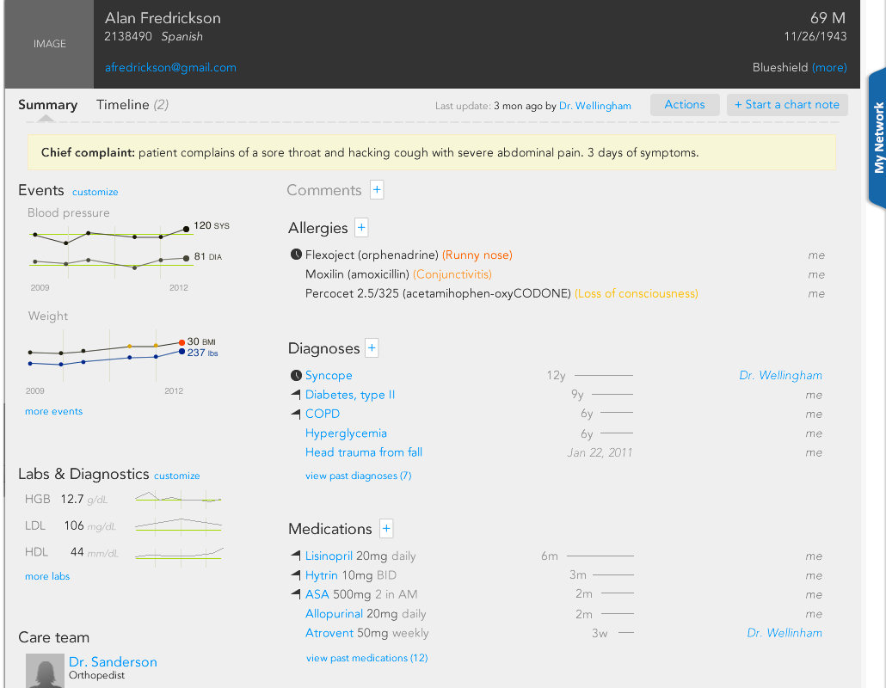The width and height of the screenshot is (886, 688).
Task: Select the Summary tab
Action: point(48,105)
